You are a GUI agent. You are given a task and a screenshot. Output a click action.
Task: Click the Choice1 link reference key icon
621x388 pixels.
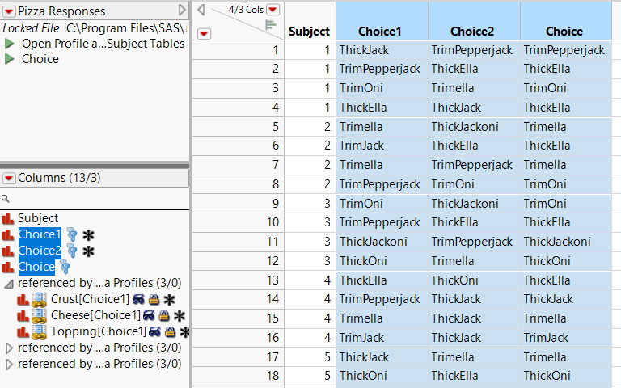tap(72, 234)
